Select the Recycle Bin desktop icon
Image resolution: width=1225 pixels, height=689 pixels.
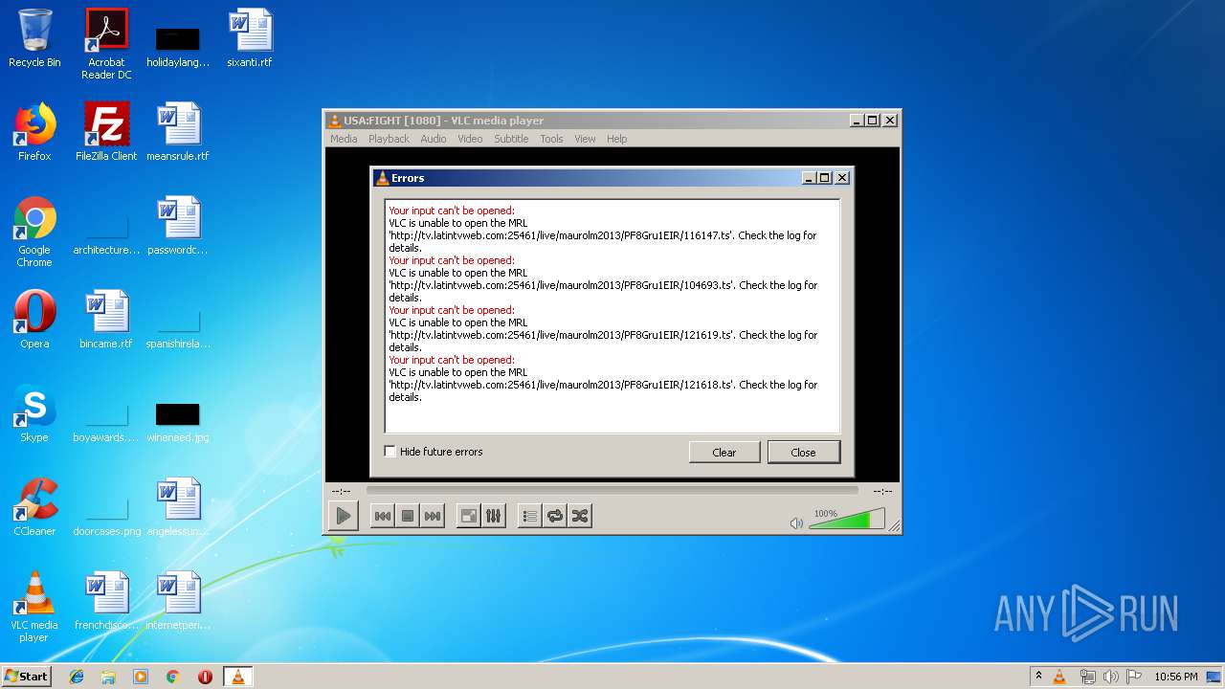point(34,38)
